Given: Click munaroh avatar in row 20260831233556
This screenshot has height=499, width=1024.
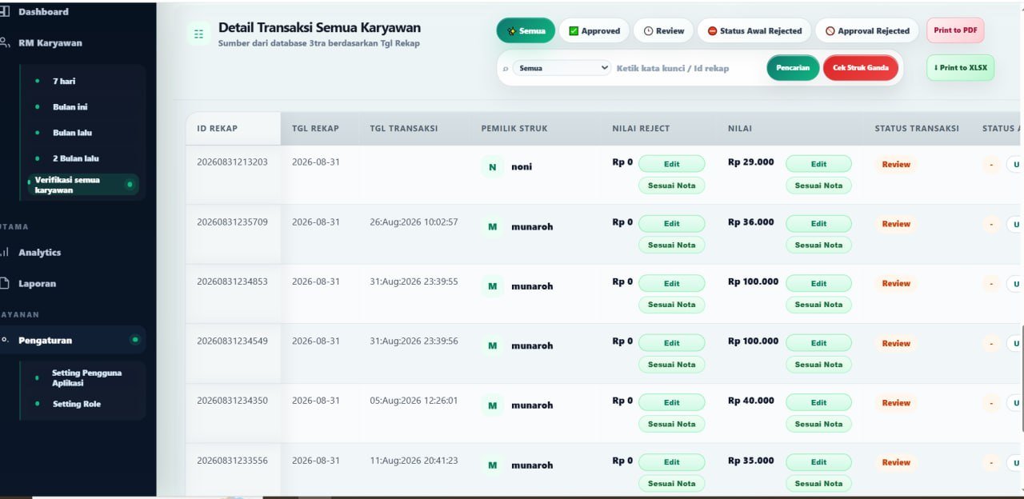Looking at the screenshot, I should tap(493, 465).
